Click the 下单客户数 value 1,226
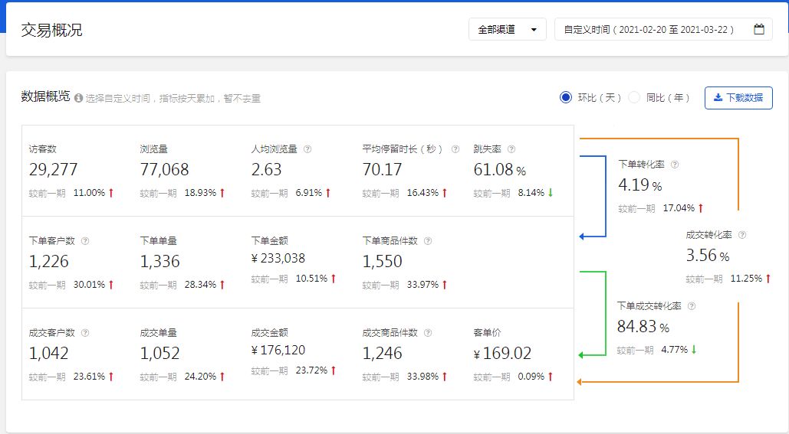Screen dimensions: 789x434 pyautogui.click(x=49, y=262)
